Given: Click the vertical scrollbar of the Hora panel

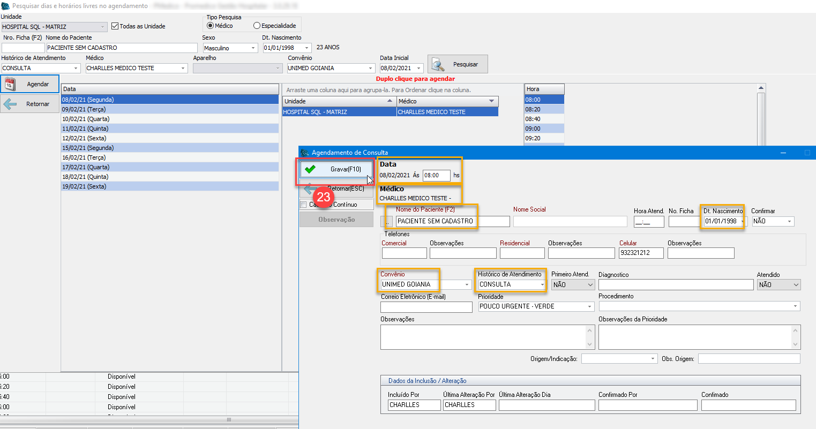Looking at the screenshot, I should (761, 118).
